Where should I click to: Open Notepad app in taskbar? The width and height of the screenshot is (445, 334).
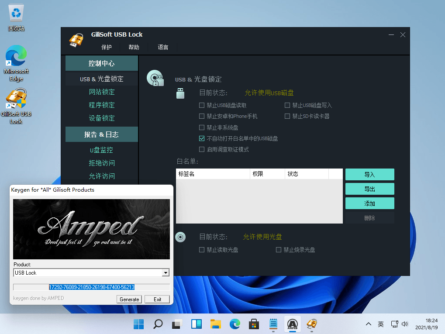point(273,324)
